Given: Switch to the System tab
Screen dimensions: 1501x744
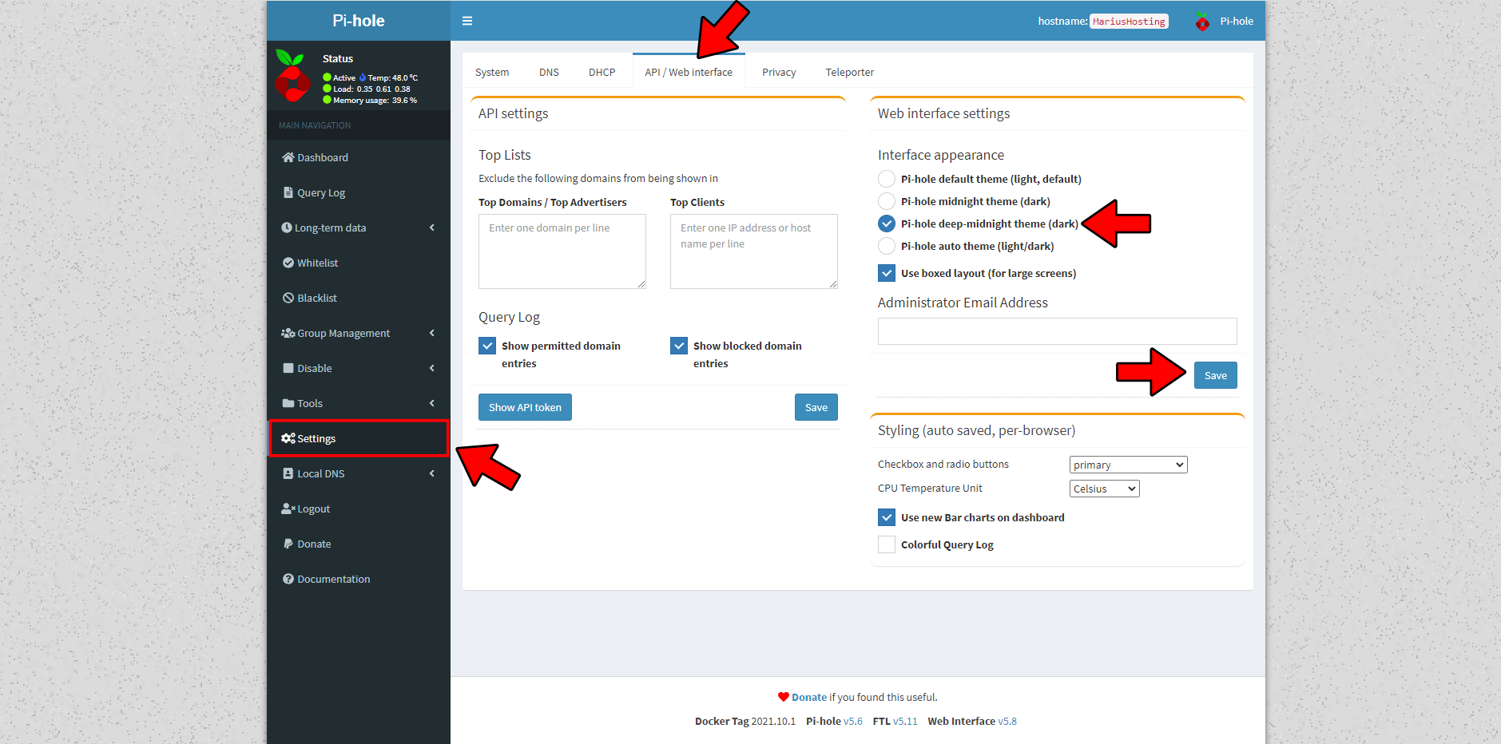Looking at the screenshot, I should pos(492,72).
